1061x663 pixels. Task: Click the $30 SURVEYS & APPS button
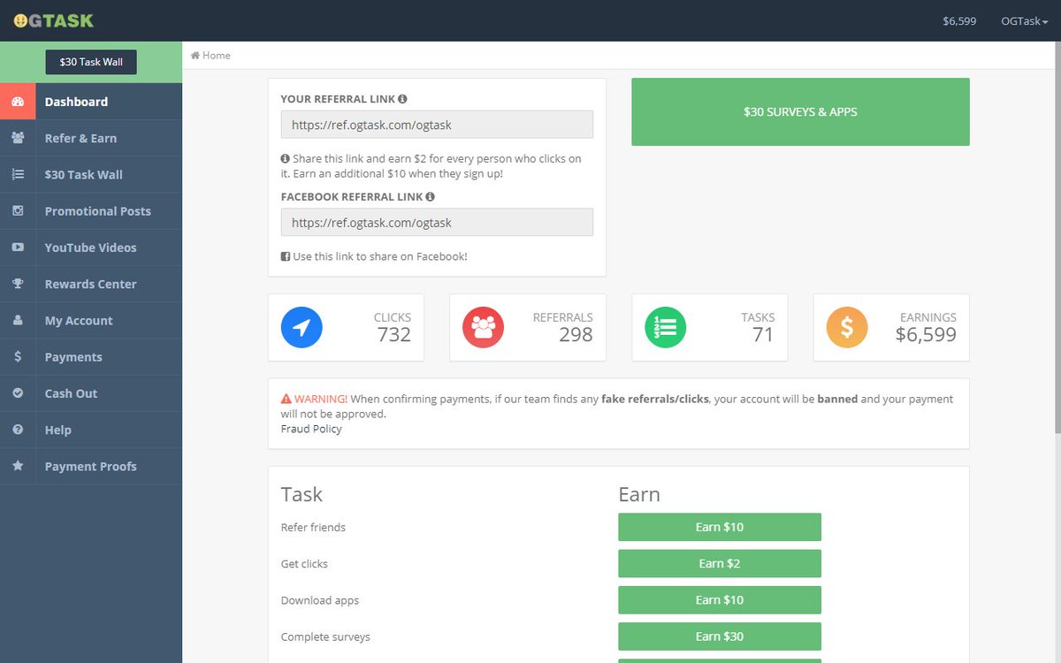800,112
